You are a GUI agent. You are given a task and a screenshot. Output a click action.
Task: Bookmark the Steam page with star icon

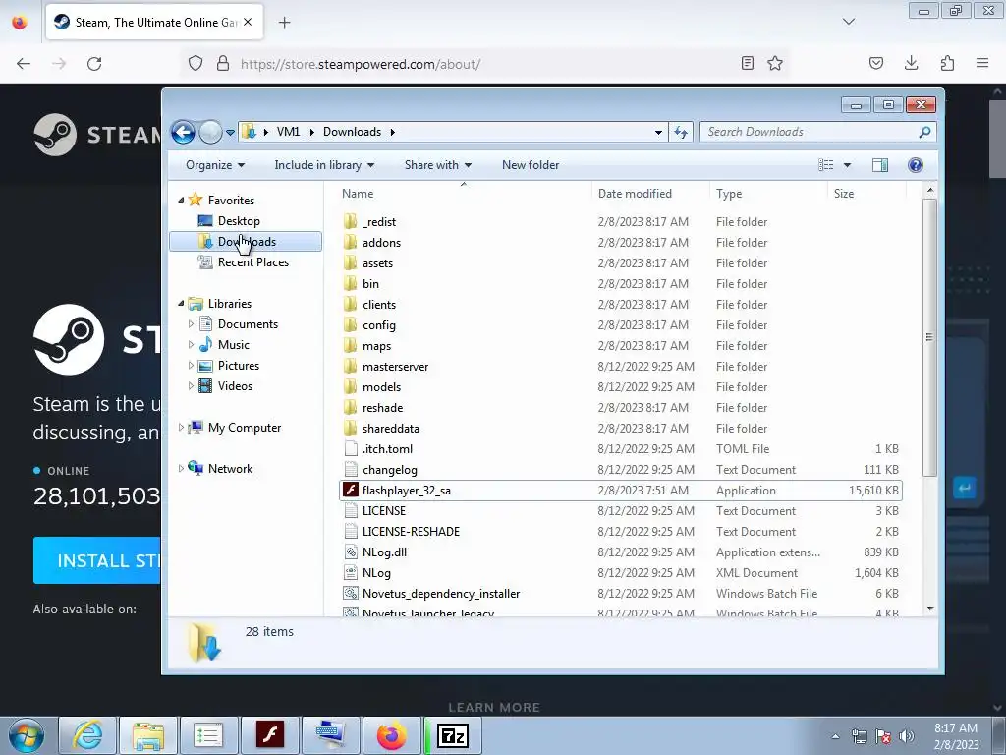[x=775, y=63]
